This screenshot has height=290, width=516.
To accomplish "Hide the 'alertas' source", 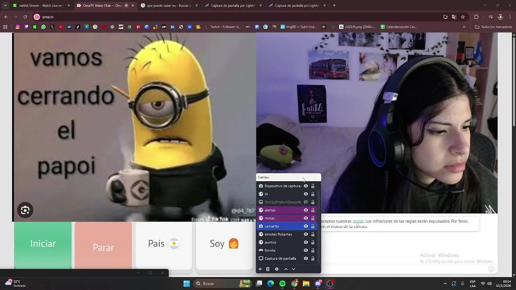I will (306, 210).
